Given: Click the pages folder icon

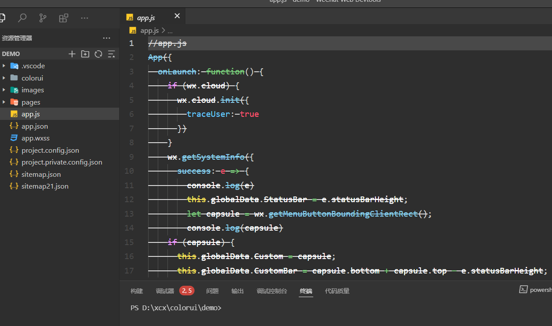Looking at the screenshot, I should pyautogui.click(x=14, y=102).
